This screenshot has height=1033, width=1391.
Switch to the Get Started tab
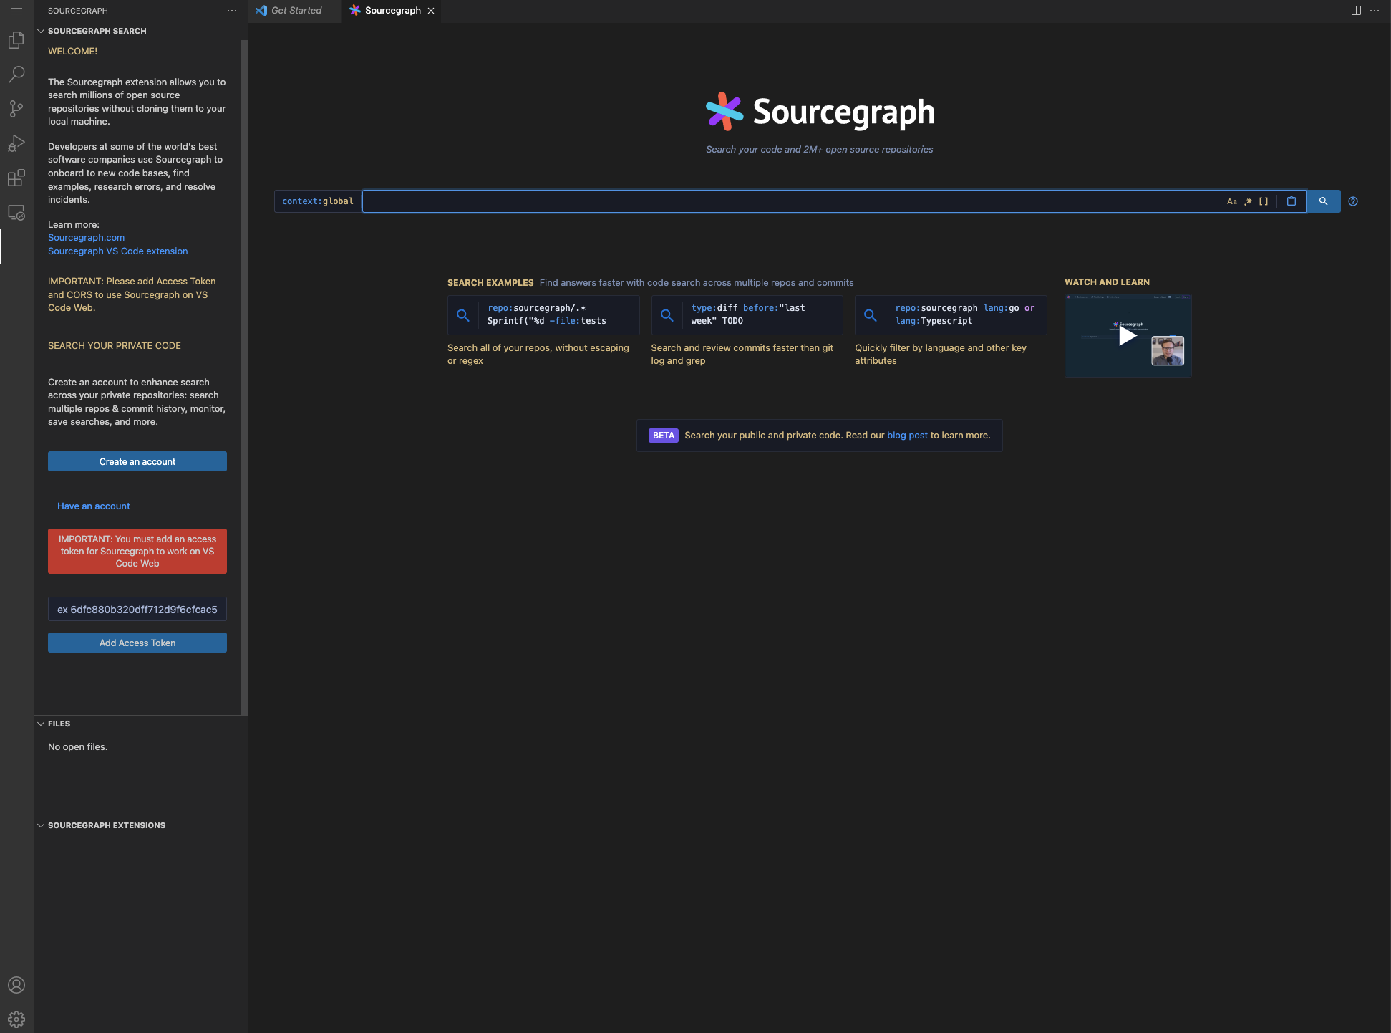tap(296, 11)
